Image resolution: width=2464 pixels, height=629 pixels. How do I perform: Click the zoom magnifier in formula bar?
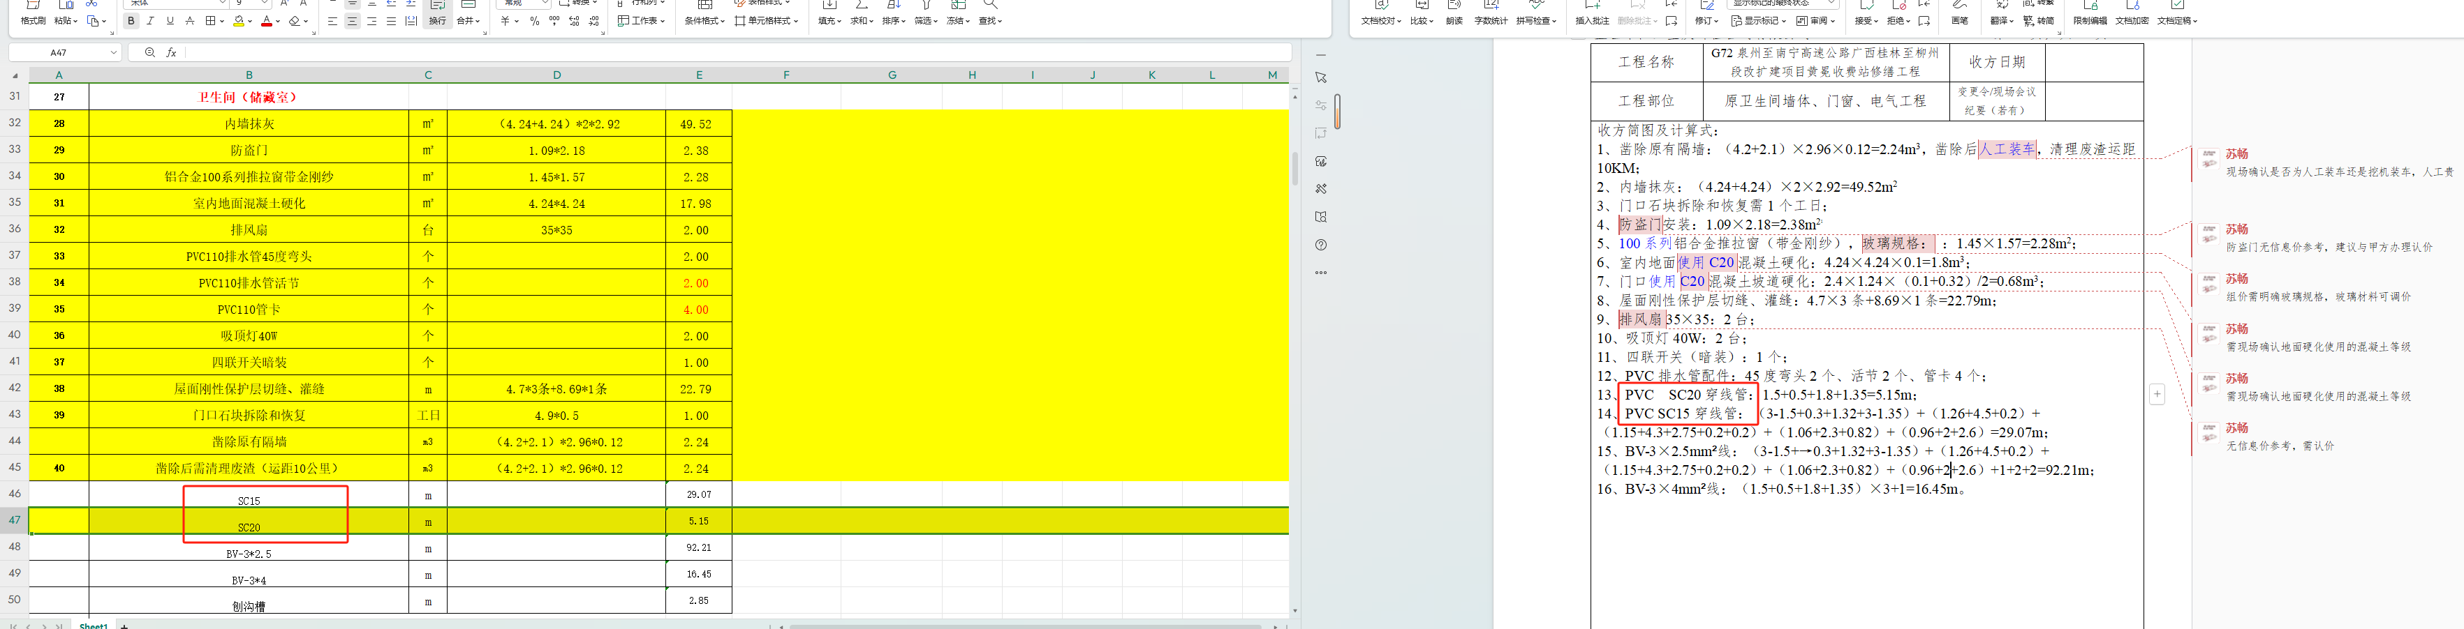pos(149,52)
